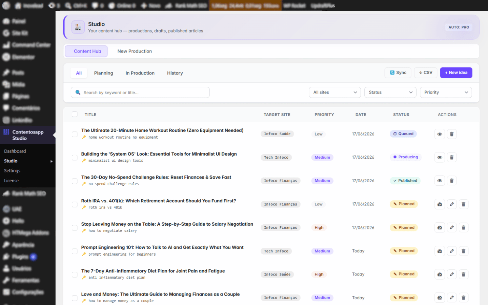The image size is (488, 305).
Task: Delete the Home Workout Routine row via trash icon
Action: pyautogui.click(x=451, y=134)
